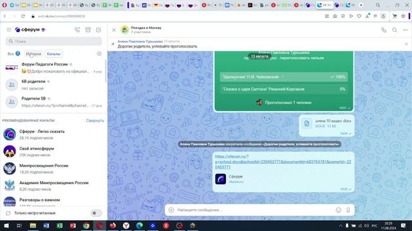Open Word from the taskbar

click(46, 225)
